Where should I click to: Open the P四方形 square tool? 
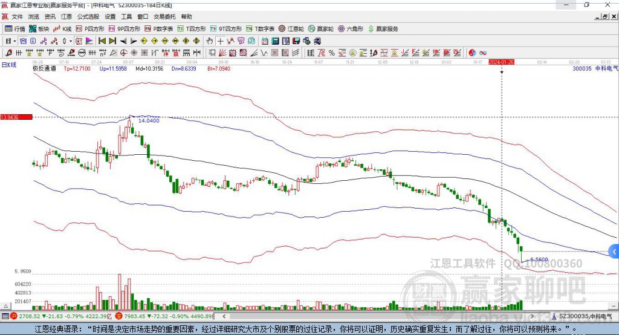(90, 29)
